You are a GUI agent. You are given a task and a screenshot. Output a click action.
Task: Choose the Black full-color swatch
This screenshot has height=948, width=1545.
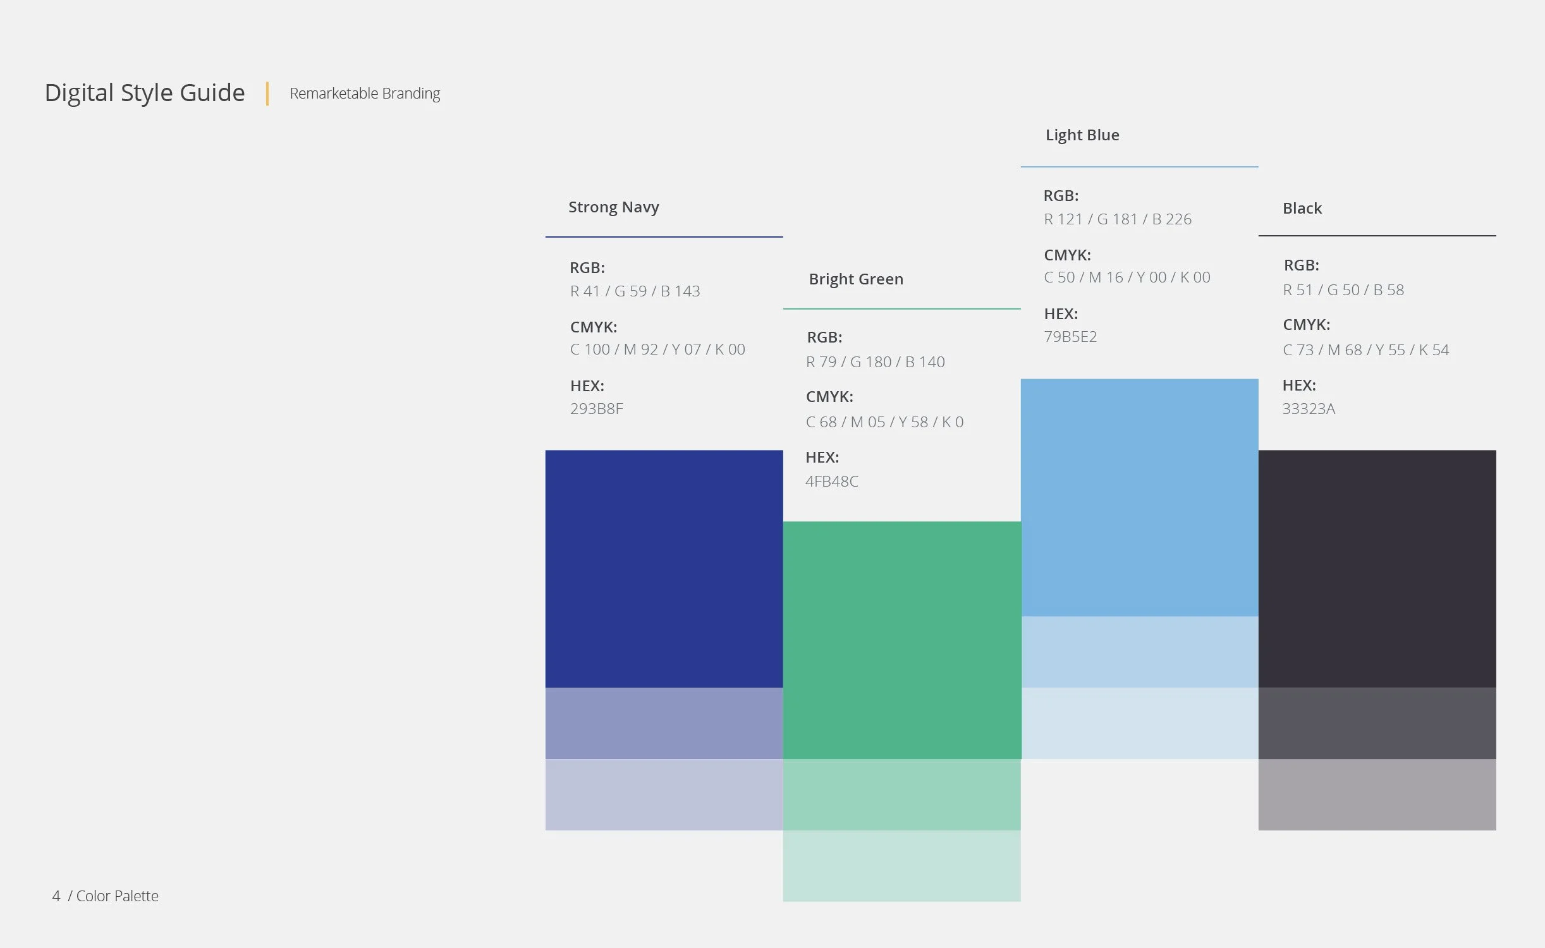pos(1377,569)
